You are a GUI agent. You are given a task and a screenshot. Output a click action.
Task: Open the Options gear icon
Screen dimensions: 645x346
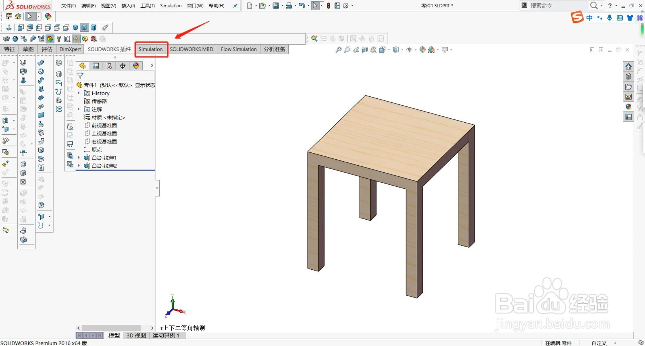pyautogui.click(x=345, y=6)
